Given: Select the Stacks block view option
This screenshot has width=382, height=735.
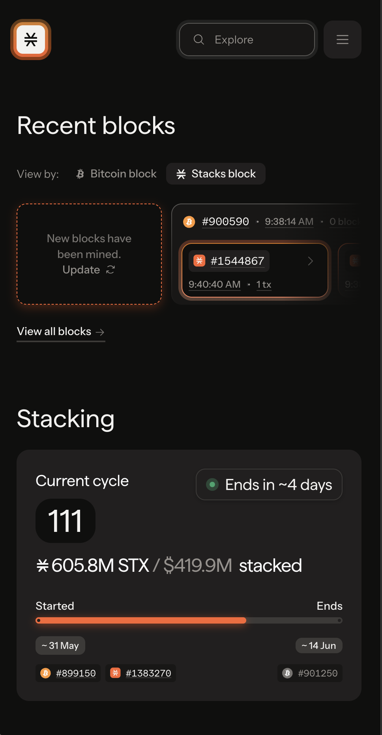Looking at the screenshot, I should 216,174.
